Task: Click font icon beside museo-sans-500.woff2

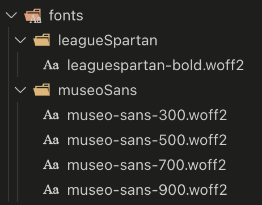Action: [x=51, y=140]
